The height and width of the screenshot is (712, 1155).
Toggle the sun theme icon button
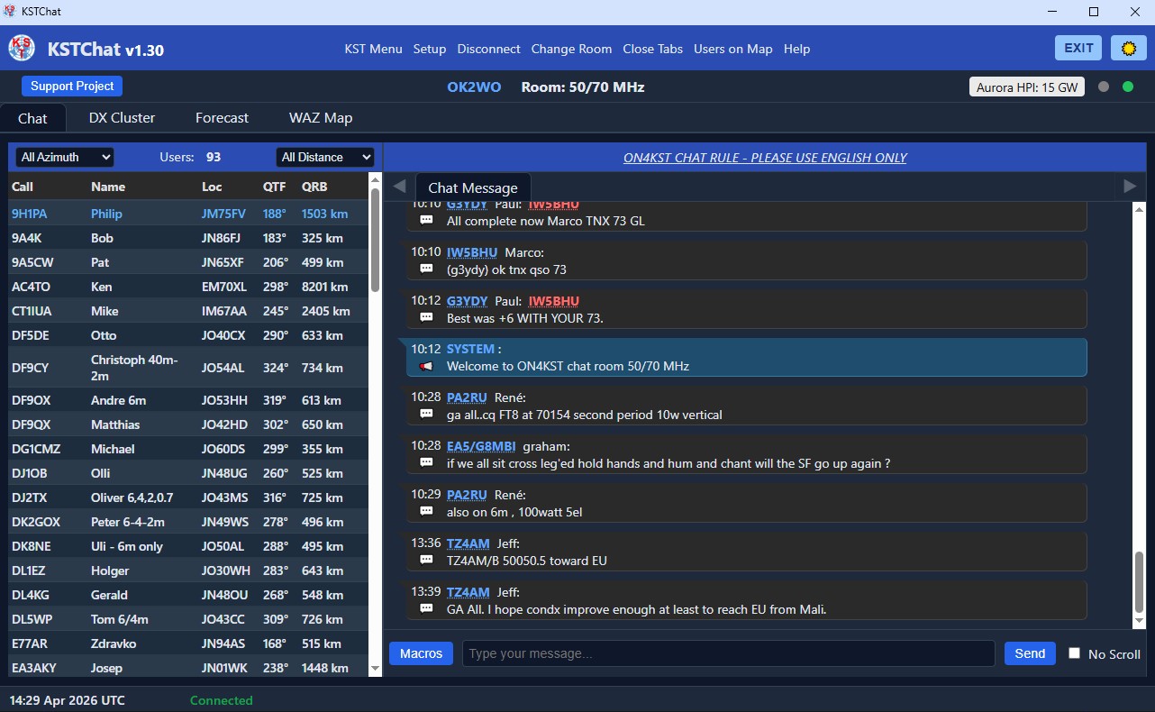pyautogui.click(x=1128, y=49)
